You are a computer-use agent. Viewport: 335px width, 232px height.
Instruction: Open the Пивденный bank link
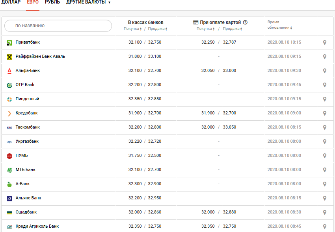tap(27, 99)
